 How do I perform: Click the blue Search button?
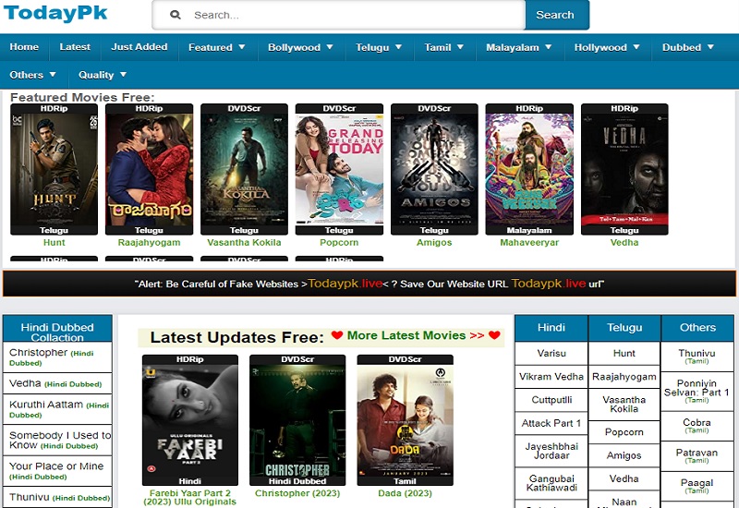pyautogui.click(x=557, y=15)
